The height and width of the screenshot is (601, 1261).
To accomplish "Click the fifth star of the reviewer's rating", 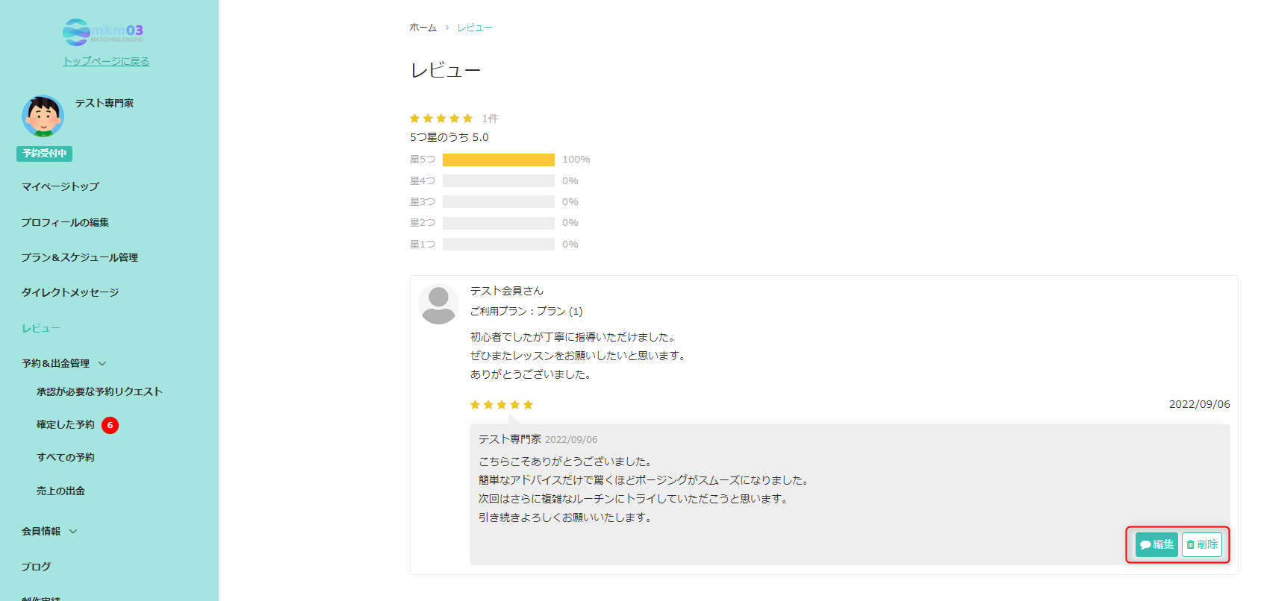I will pos(529,404).
